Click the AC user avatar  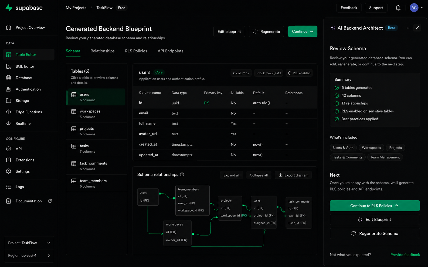(x=414, y=8)
